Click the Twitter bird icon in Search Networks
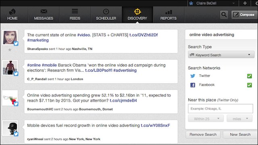 193,76
